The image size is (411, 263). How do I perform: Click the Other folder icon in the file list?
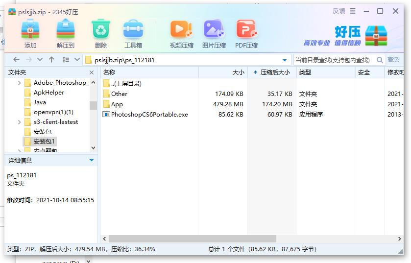coord(106,94)
